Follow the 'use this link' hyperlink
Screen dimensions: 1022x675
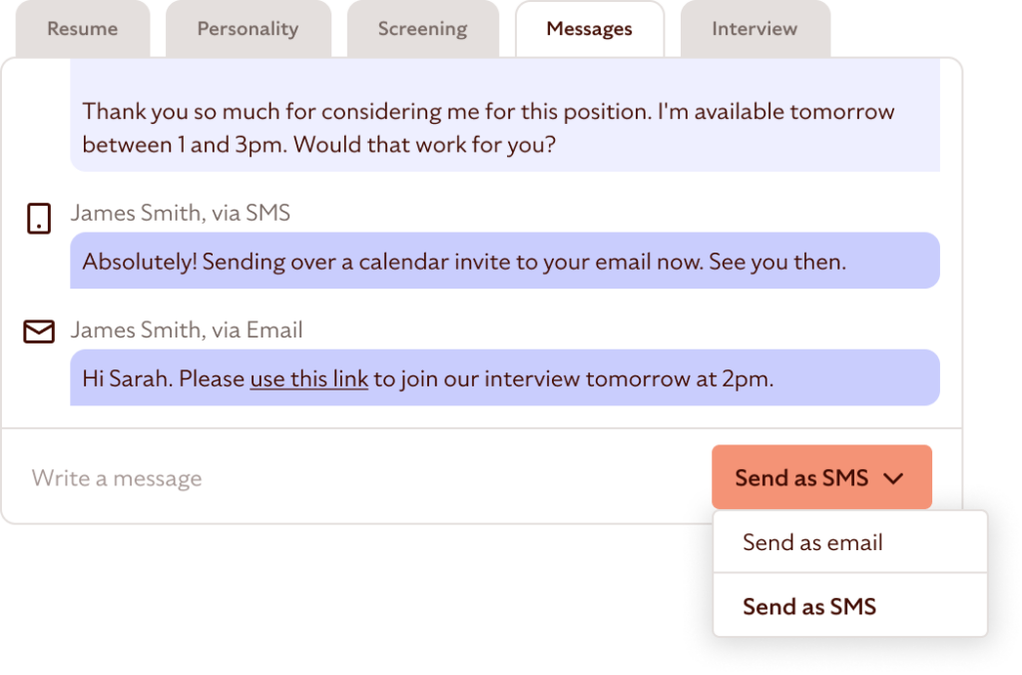pos(308,379)
